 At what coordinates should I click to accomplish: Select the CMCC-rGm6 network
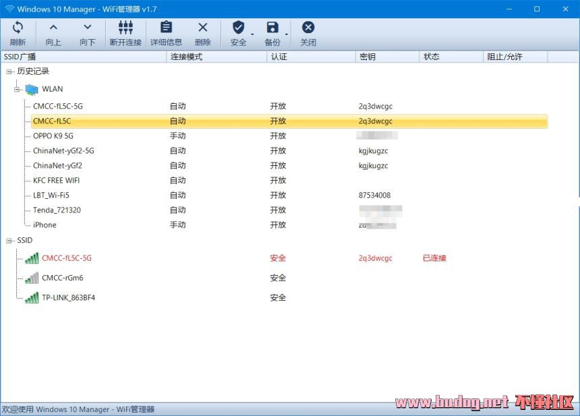(63, 278)
